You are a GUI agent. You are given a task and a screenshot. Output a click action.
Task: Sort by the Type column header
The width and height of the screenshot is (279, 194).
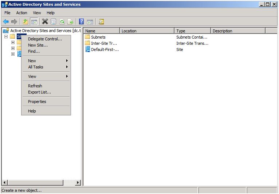click(193, 31)
